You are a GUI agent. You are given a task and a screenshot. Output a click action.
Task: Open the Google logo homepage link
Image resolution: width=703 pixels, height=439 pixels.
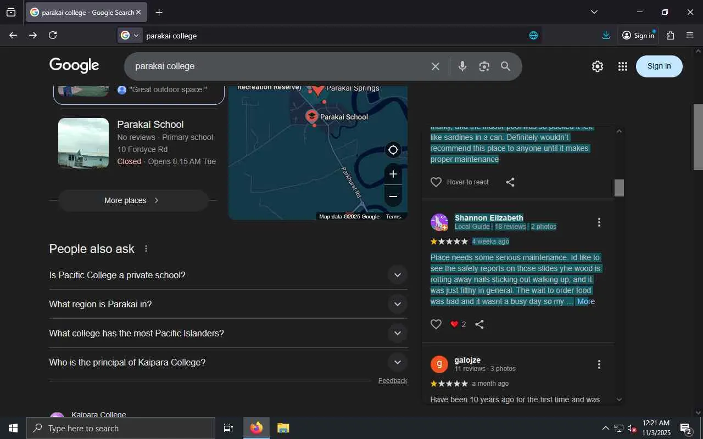[74, 66]
